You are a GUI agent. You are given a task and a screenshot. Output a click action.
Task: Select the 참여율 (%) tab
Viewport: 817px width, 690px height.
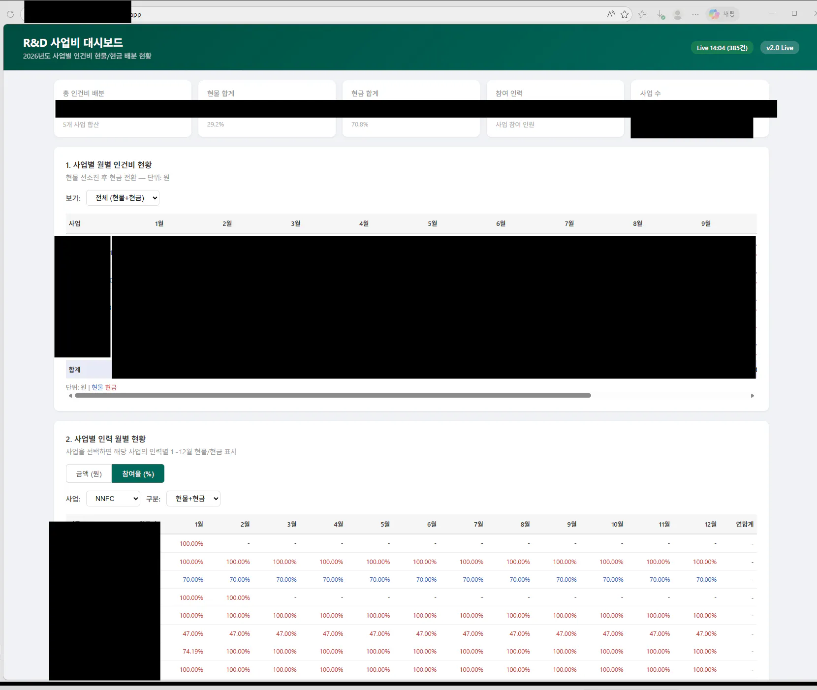pyautogui.click(x=138, y=473)
